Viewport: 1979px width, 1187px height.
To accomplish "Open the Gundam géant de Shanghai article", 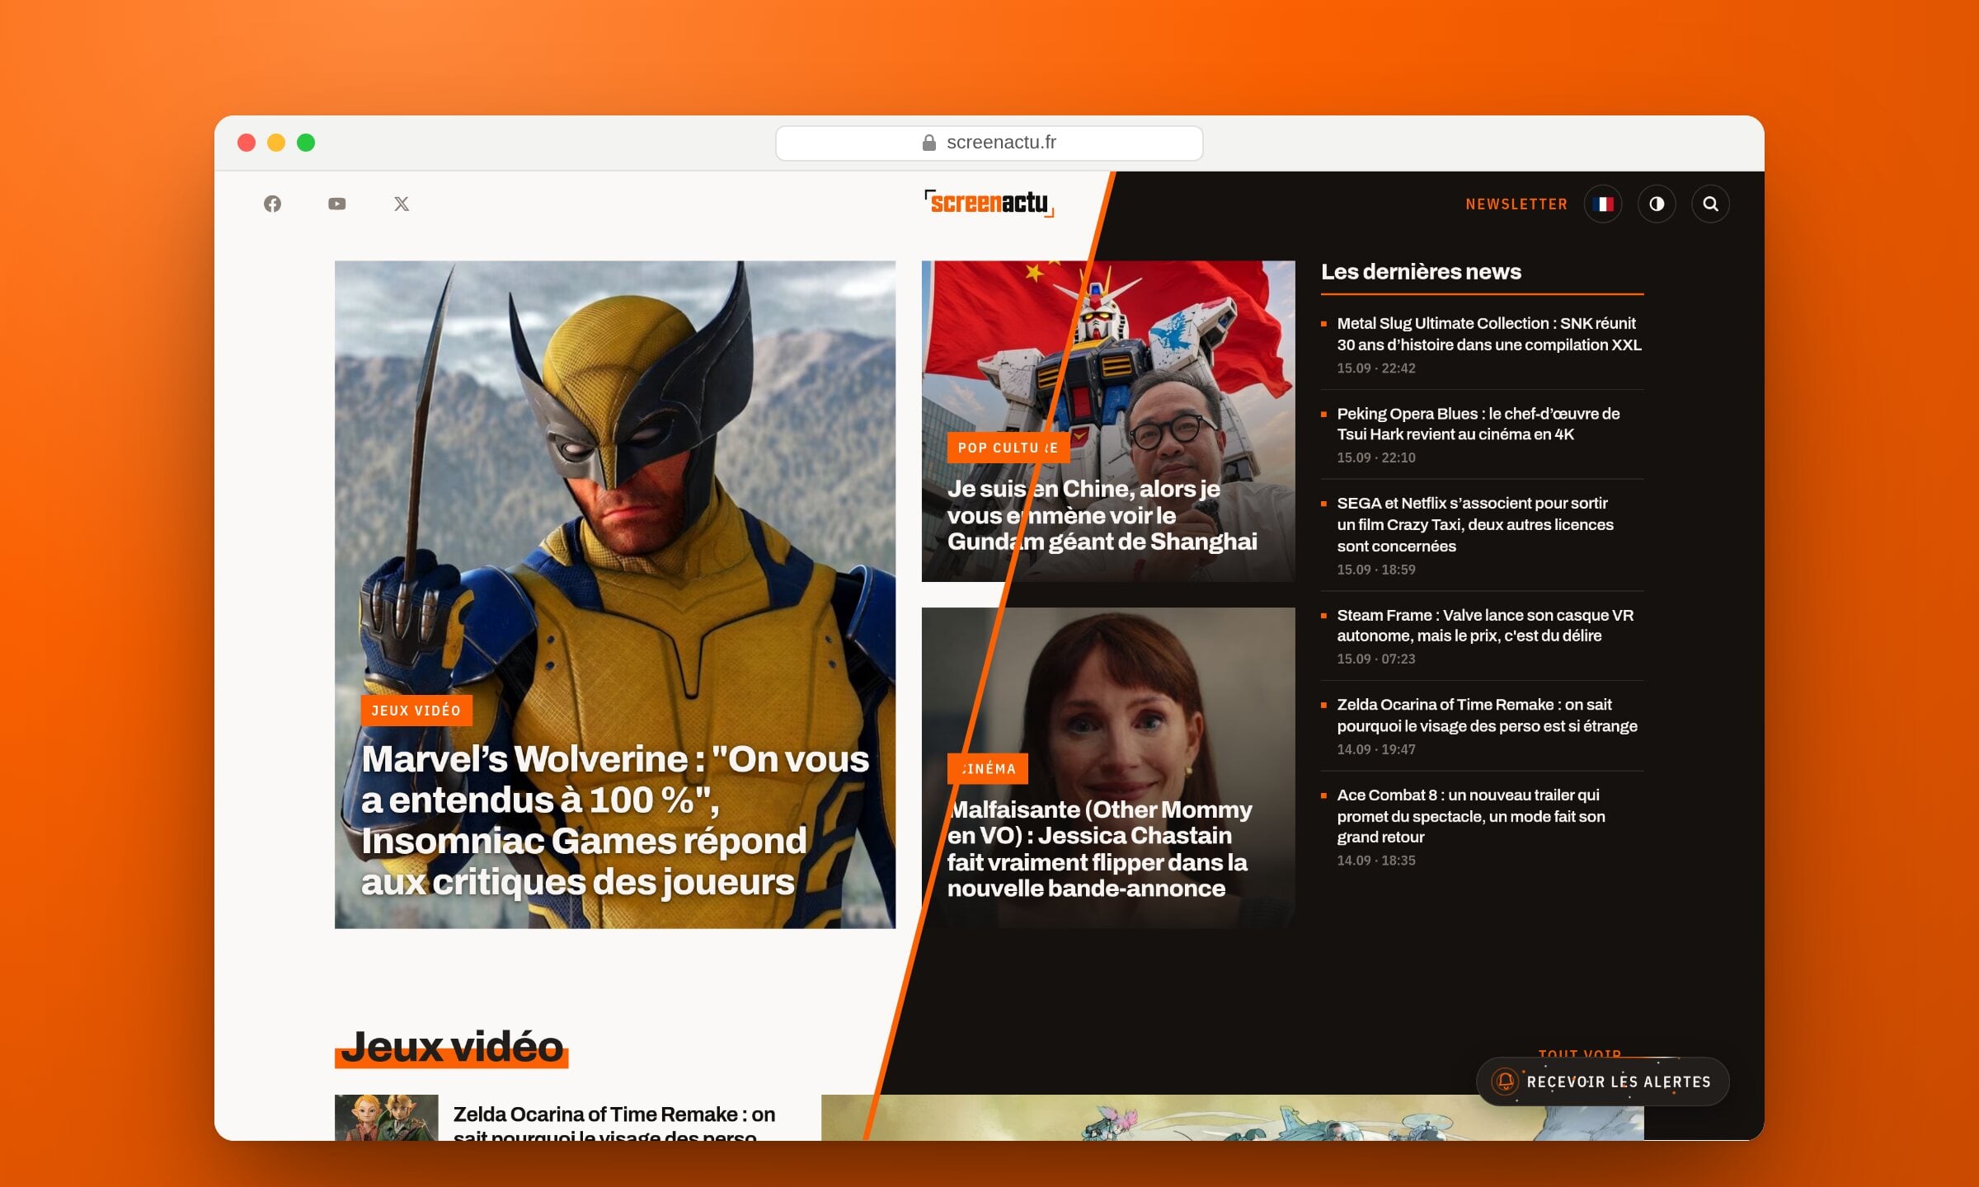I will point(1102,515).
